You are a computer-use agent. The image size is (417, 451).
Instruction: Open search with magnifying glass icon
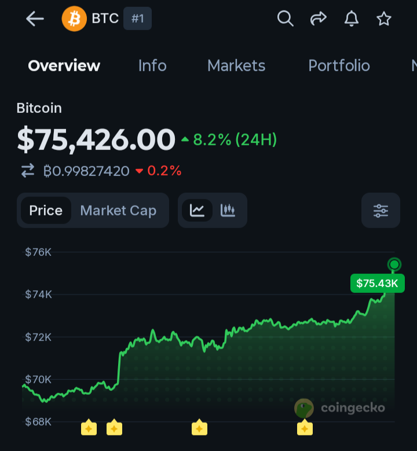(x=285, y=19)
